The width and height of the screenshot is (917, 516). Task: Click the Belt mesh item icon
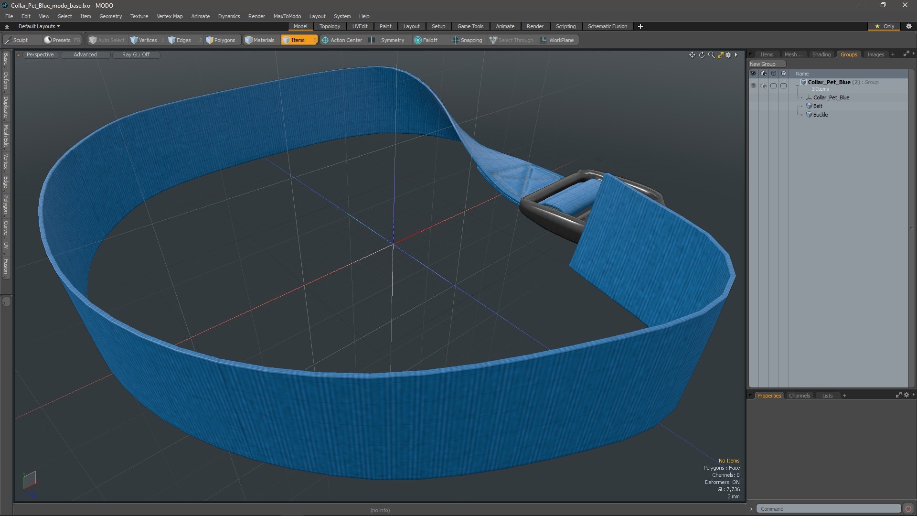coord(809,106)
